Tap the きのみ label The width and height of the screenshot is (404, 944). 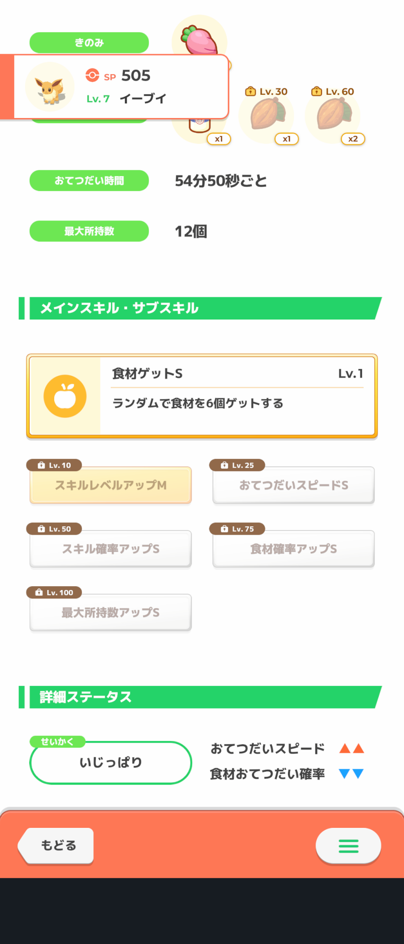[89, 42]
